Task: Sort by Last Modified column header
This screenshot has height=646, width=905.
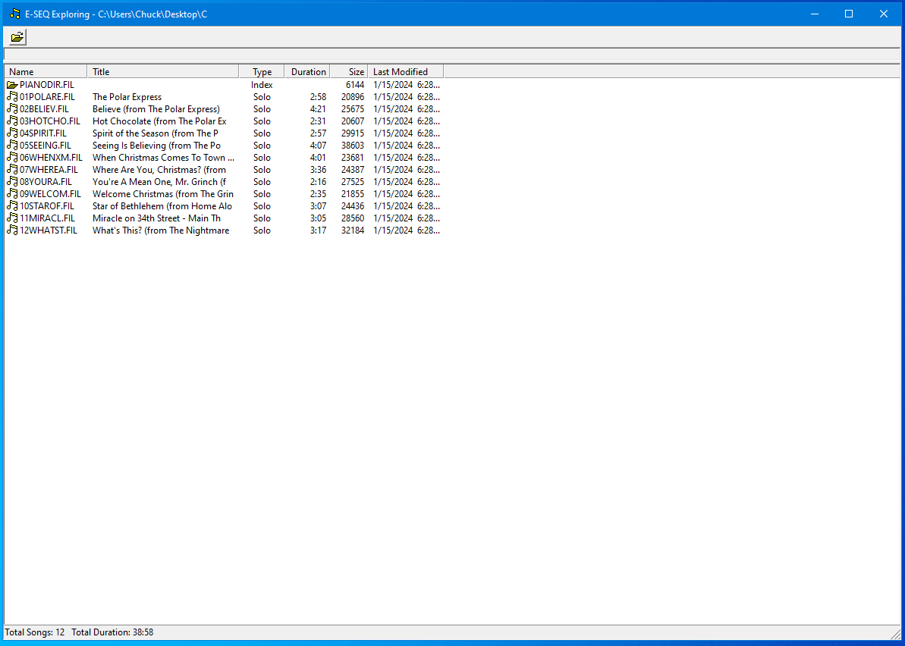Action: click(405, 71)
